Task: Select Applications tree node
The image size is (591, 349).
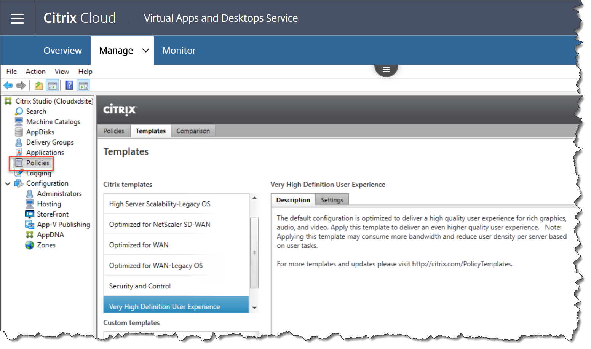Action: pos(45,153)
